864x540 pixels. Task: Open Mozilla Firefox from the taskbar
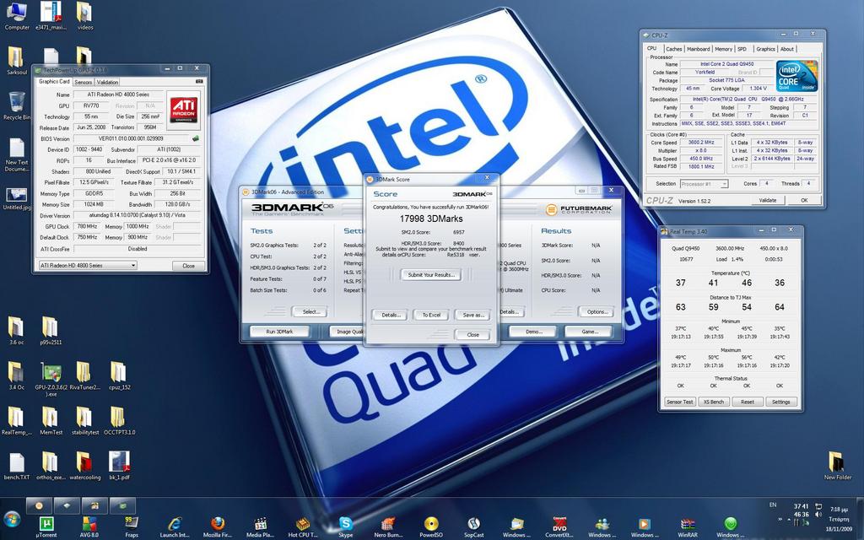coord(218,526)
